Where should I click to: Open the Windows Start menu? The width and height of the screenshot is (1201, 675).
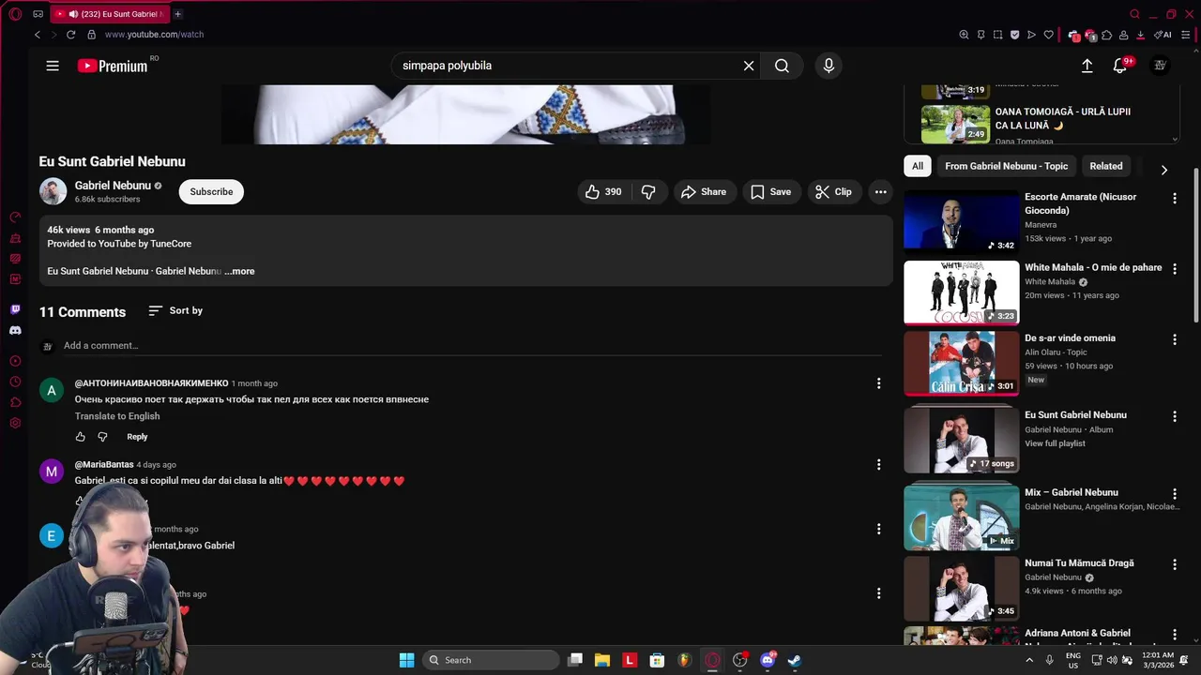(x=406, y=660)
